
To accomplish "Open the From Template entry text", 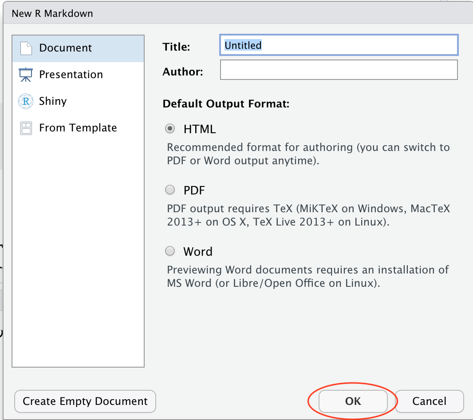I will point(78,128).
